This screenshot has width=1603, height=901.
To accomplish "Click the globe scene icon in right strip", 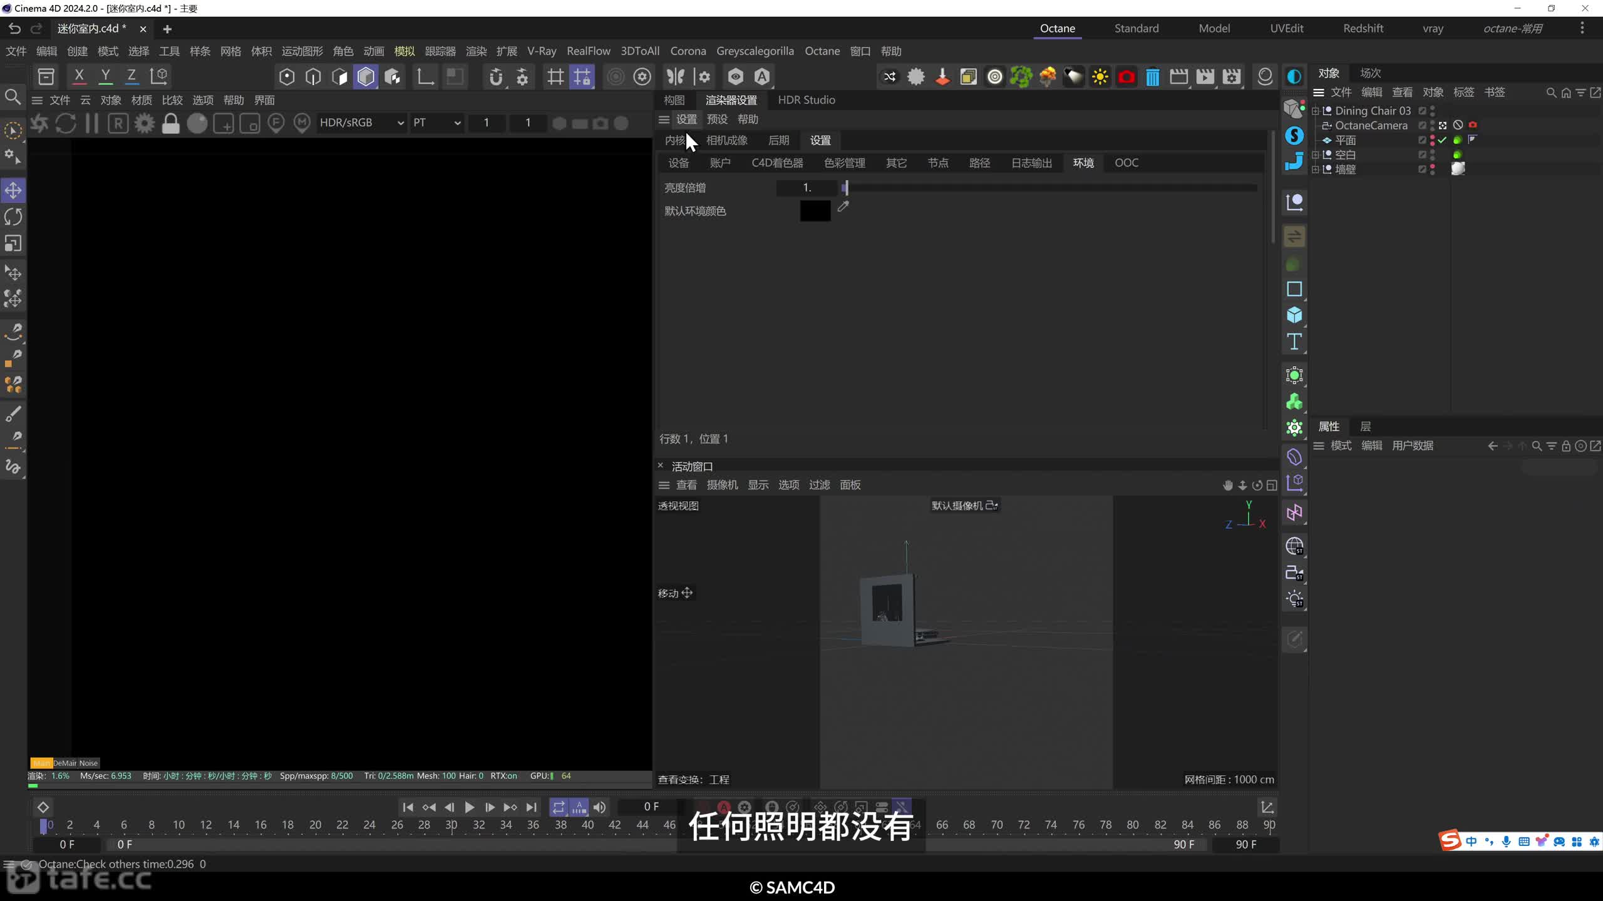I will tap(1294, 546).
